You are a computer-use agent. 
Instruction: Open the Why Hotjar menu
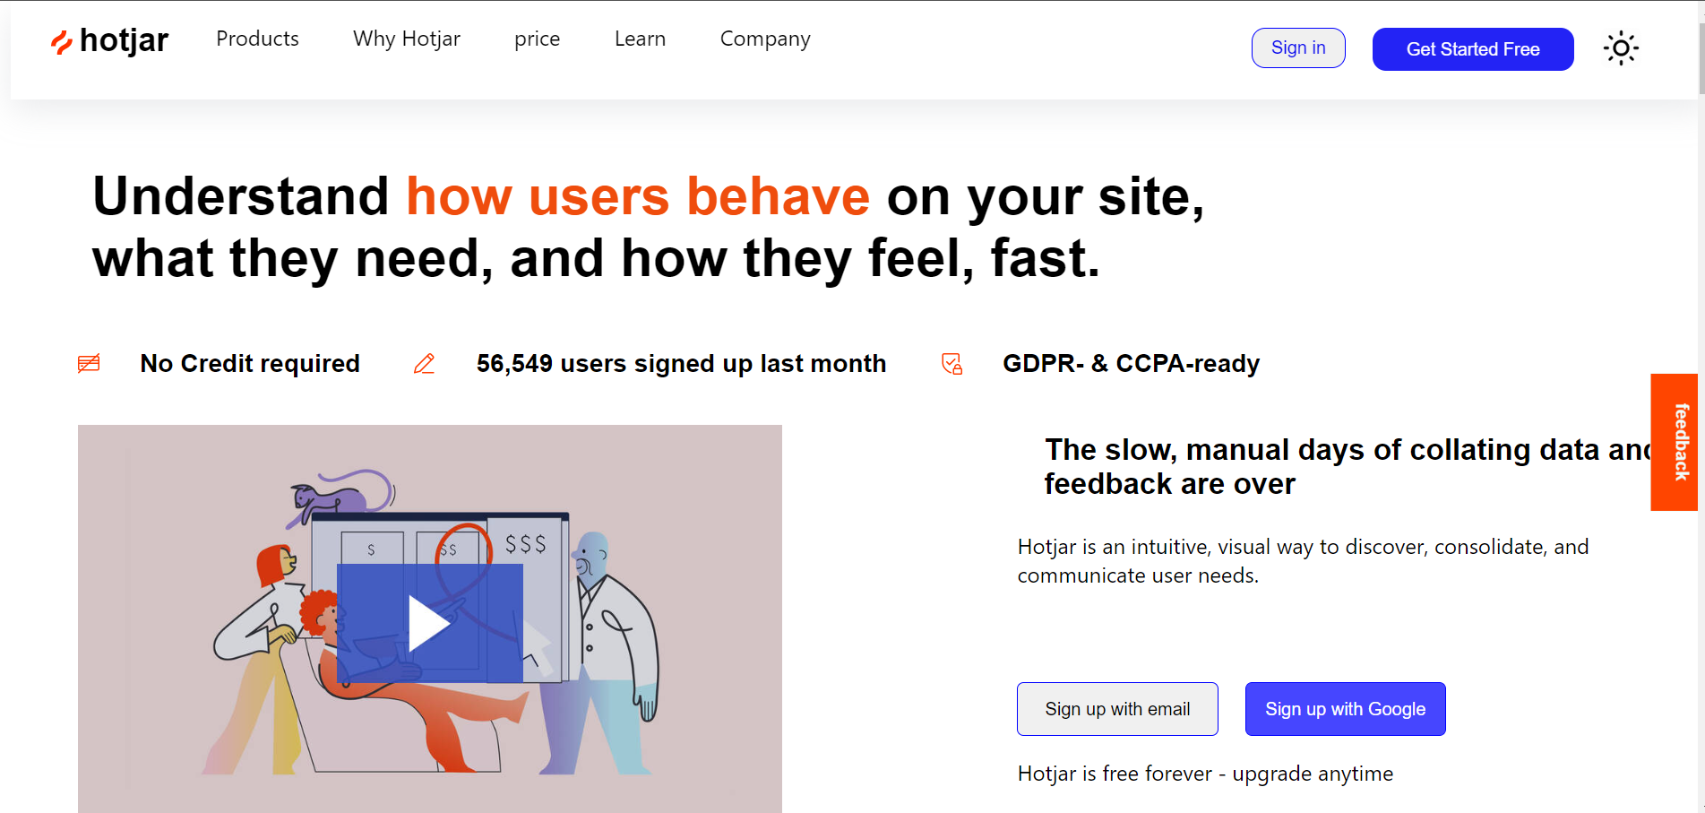[x=407, y=39]
